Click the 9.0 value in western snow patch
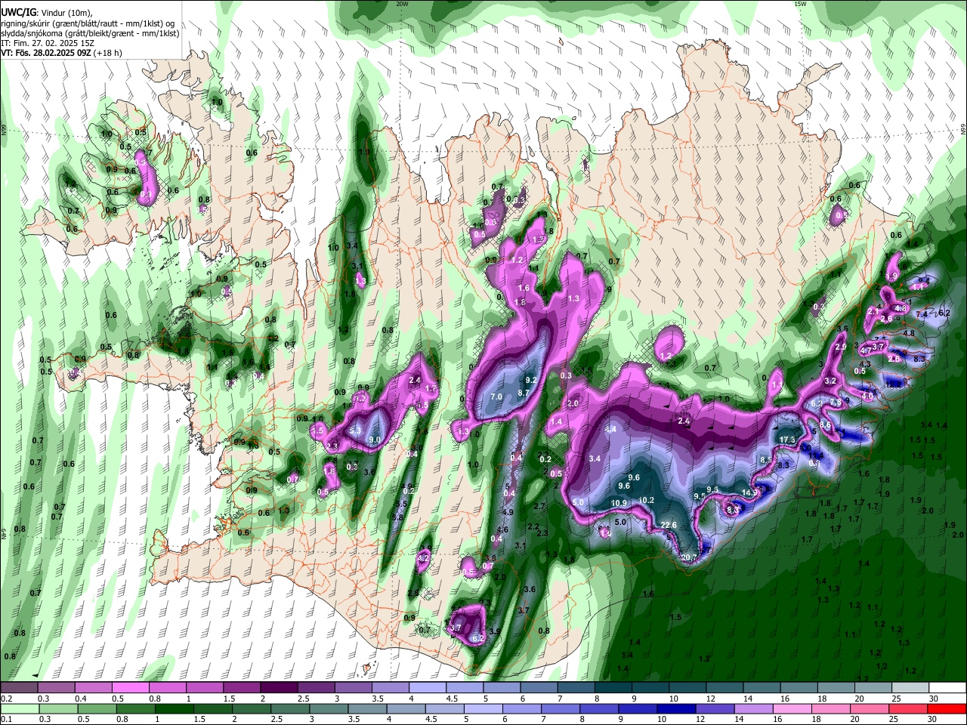 pyautogui.click(x=375, y=440)
